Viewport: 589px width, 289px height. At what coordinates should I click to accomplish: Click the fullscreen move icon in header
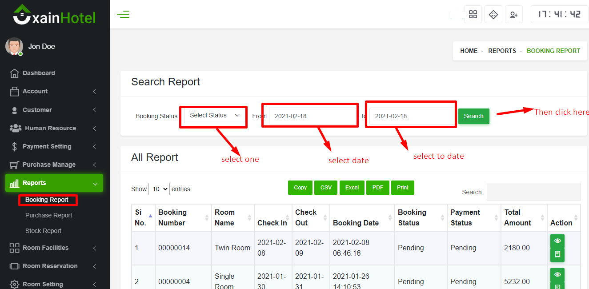point(493,15)
